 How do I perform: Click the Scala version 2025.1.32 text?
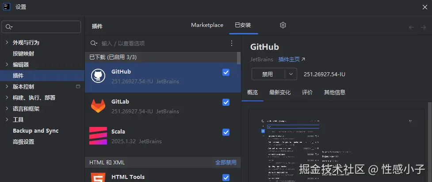(123, 141)
